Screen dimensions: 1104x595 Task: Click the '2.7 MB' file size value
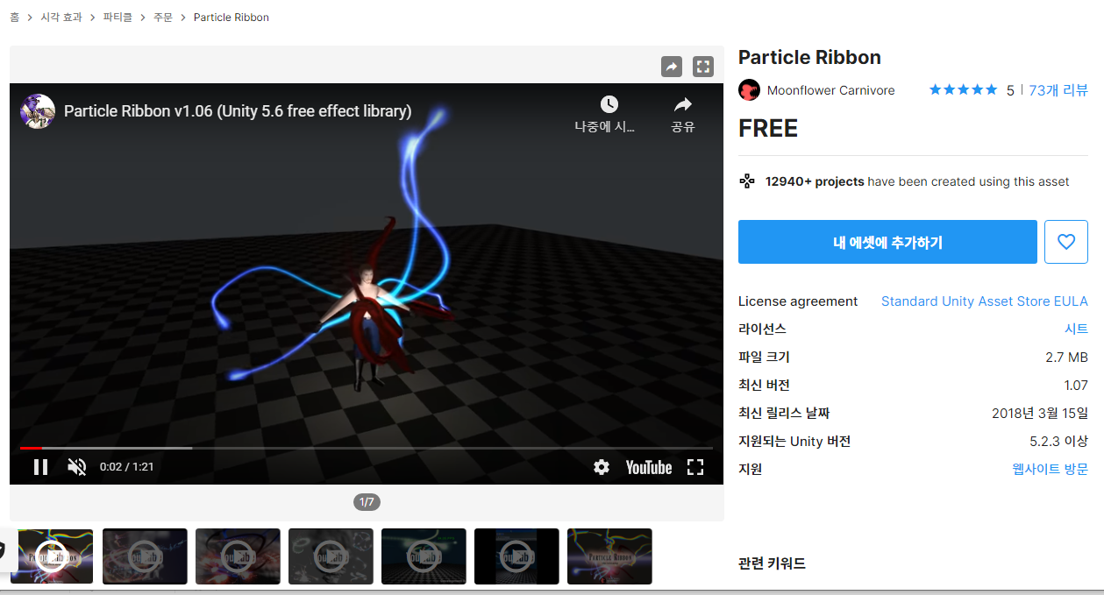point(1066,358)
